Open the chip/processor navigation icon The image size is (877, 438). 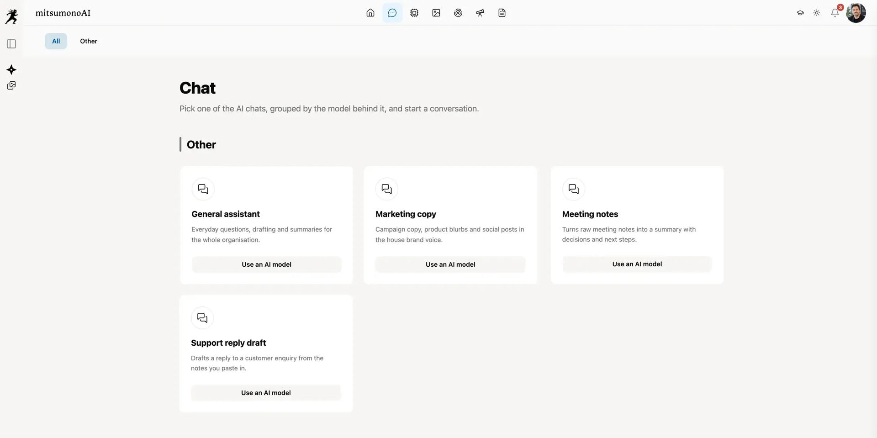414,13
